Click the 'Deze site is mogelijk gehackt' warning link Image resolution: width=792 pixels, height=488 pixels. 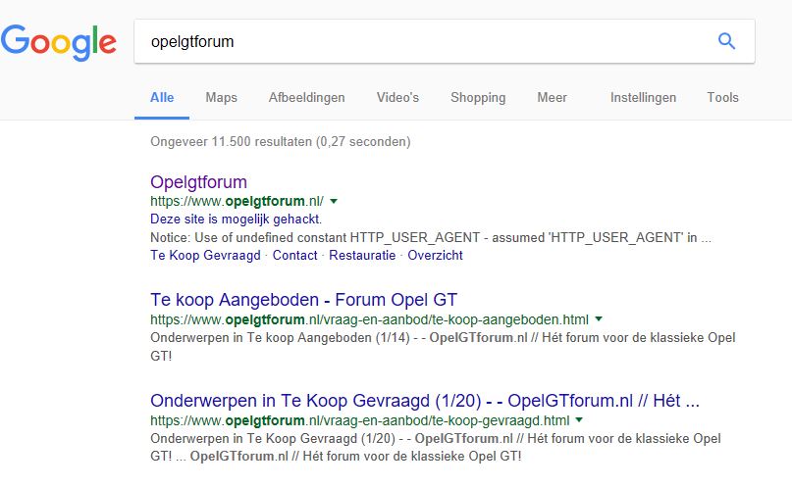point(236,220)
